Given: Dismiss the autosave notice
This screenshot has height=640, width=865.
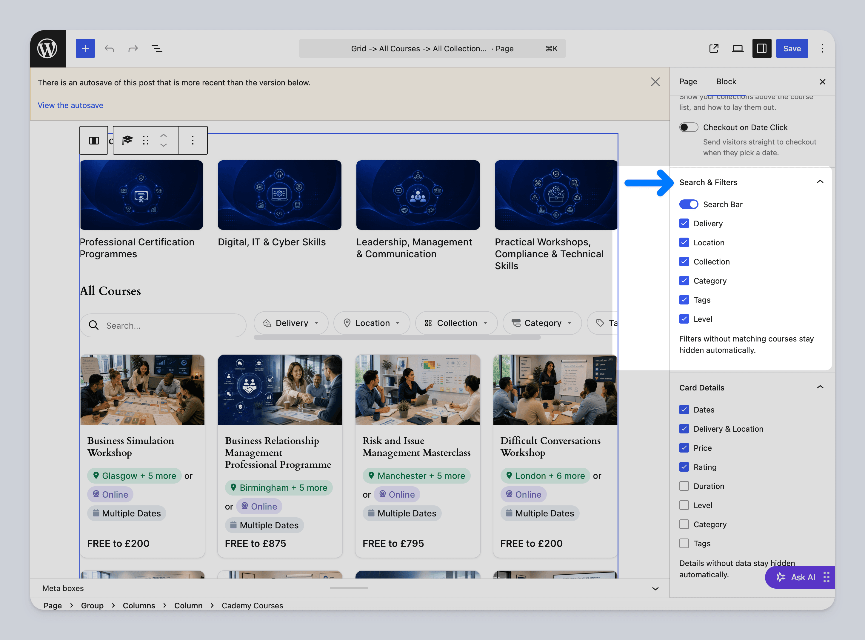Looking at the screenshot, I should tap(655, 82).
